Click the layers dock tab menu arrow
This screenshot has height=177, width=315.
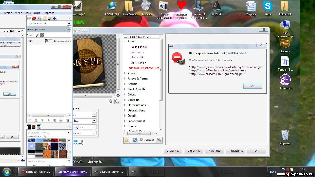click(x=69, y=18)
